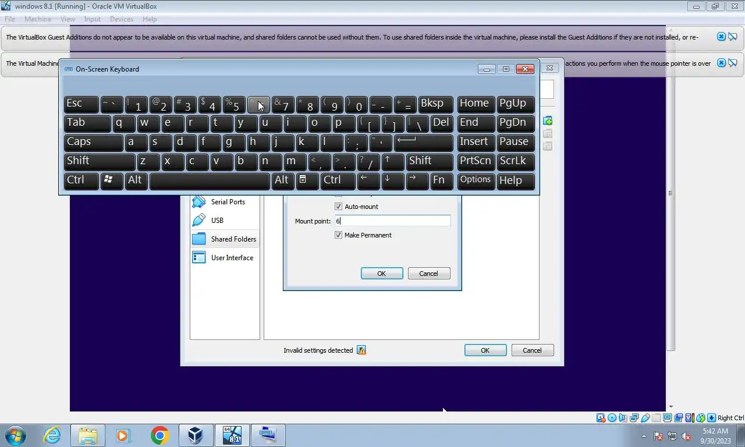Viewport: 745px width, 447px height.
Task: Dismiss the mouse pointer notification with blue X
Action: coord(721,63)
